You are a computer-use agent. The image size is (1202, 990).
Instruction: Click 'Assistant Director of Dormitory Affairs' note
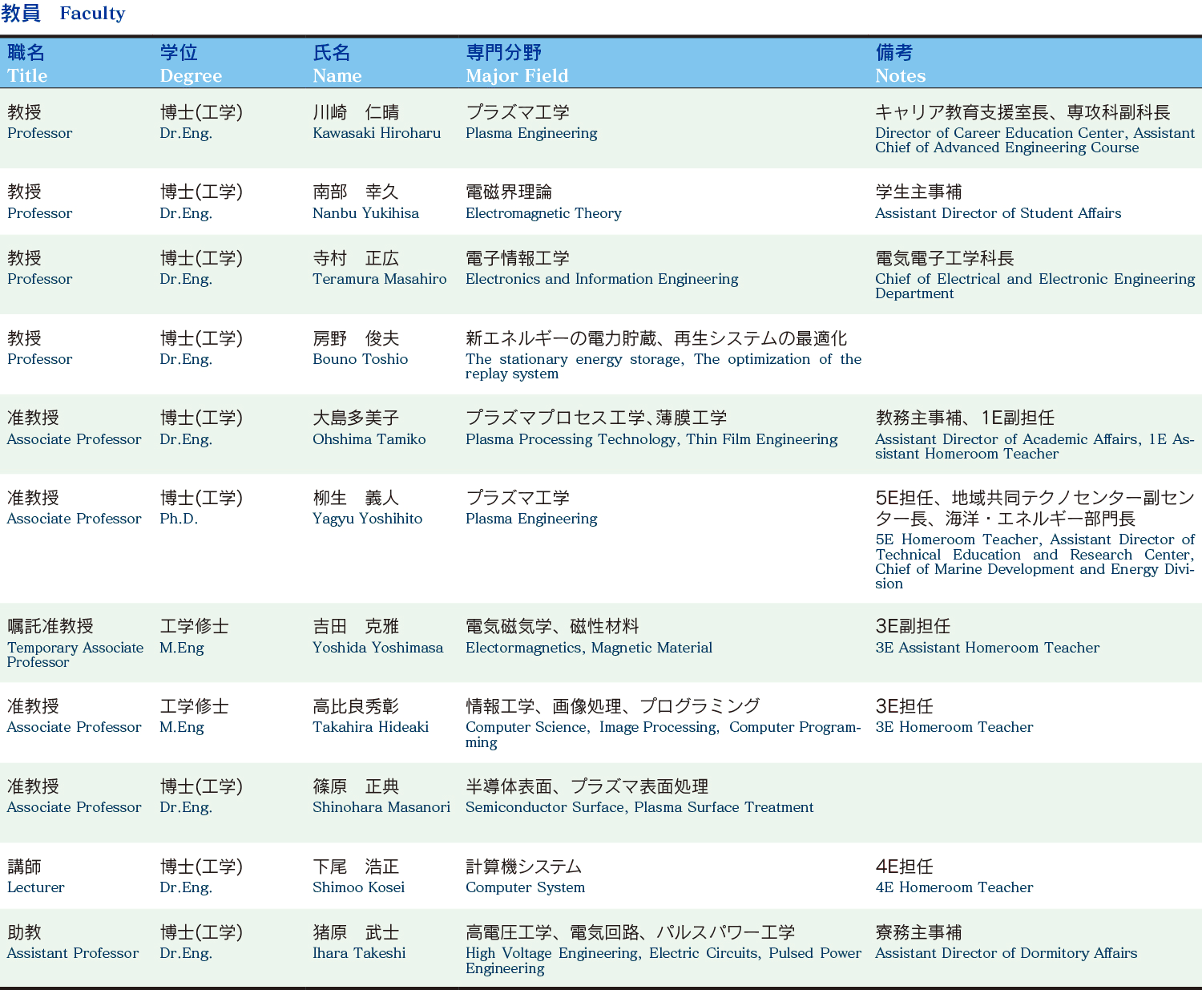(x=1006, y=953)
